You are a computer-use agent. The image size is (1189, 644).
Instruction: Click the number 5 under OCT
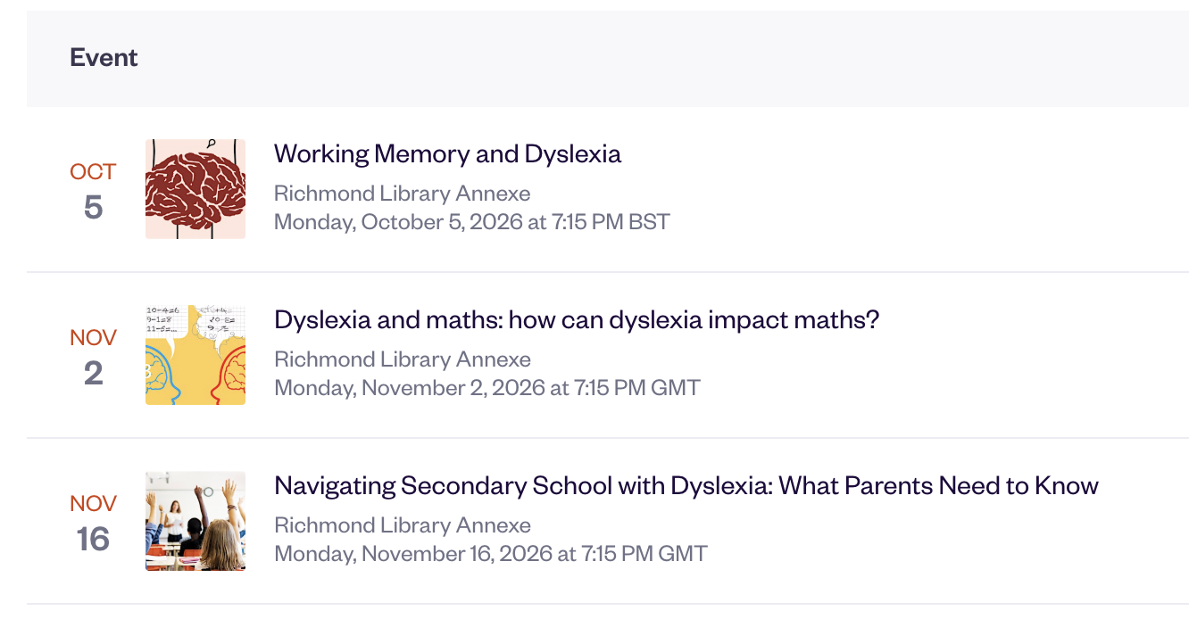[x=93, y=207]
